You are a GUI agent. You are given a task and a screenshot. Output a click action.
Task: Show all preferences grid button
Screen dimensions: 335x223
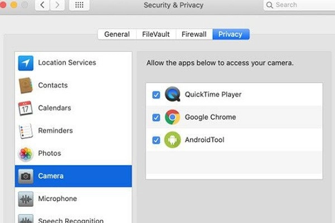pyautogui.click(x=79, y=5)
